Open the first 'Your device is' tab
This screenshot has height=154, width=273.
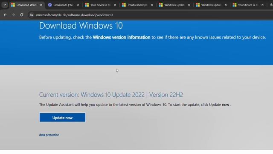point(100,5)
